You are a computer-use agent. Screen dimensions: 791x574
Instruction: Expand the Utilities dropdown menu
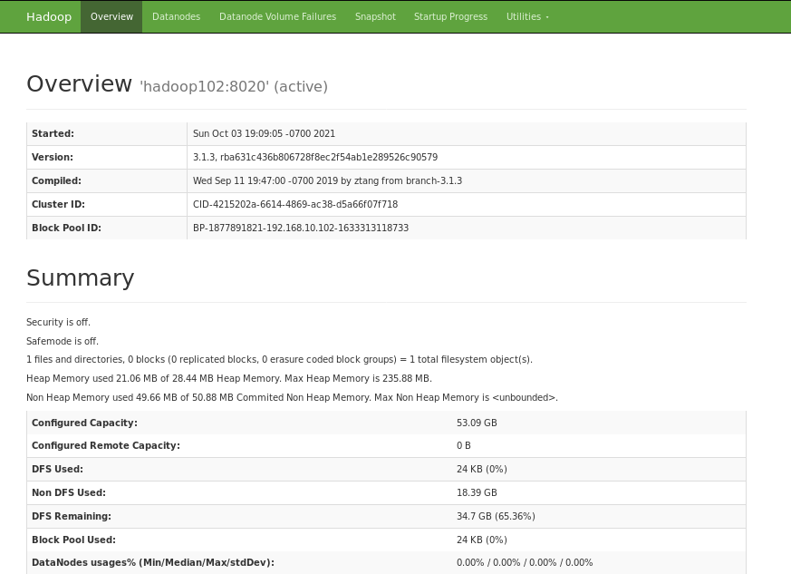[527, 16]
